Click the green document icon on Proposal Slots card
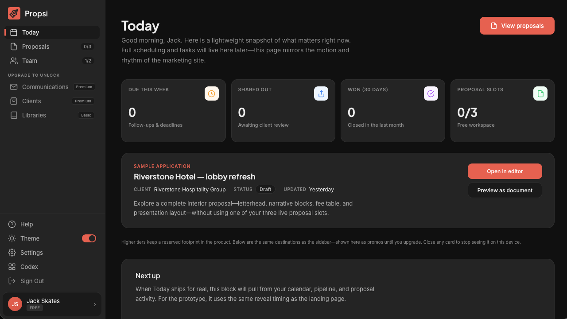This screenshot has height=319, width=567. tap(540, 93)
